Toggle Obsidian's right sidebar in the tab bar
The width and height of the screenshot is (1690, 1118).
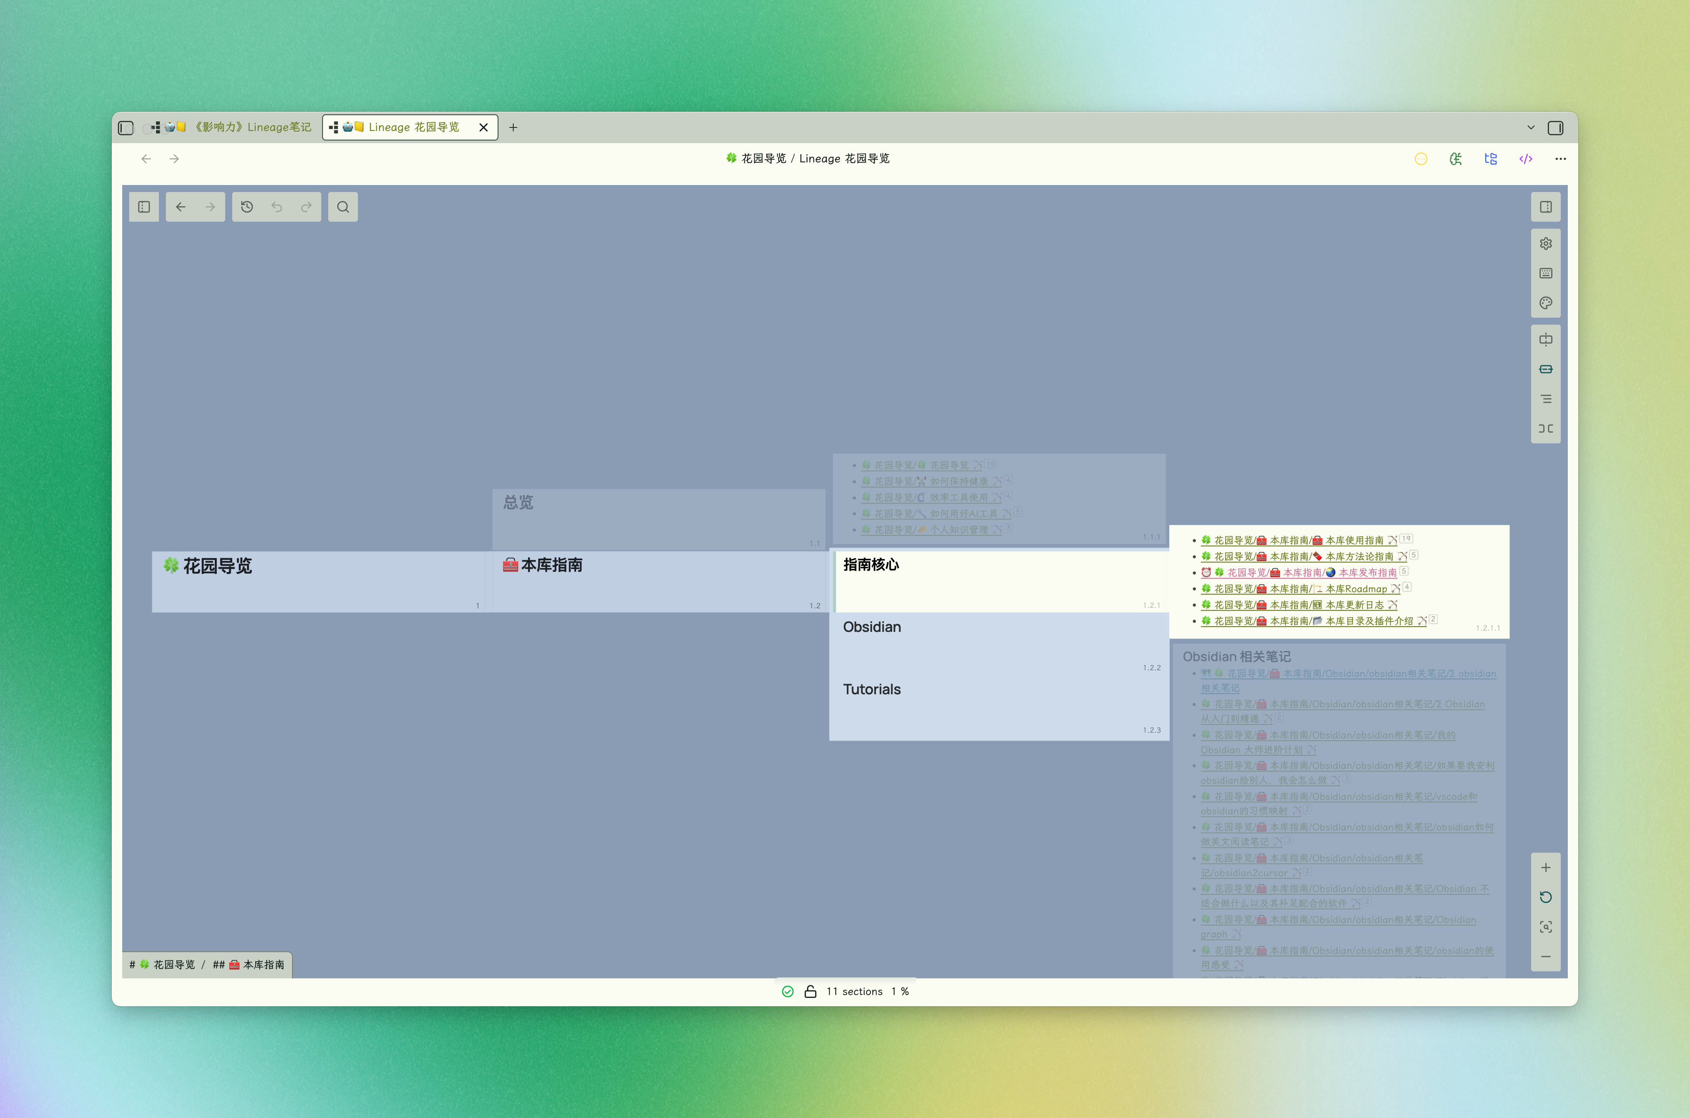tap(1555, 127)
